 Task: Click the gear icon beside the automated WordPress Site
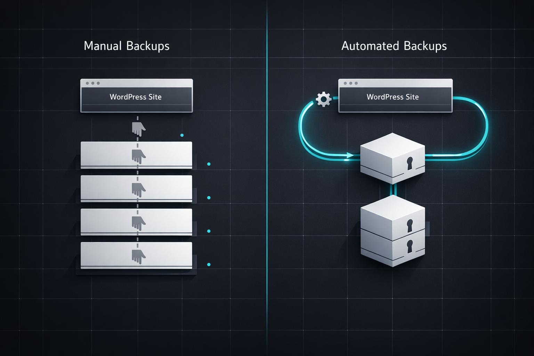point(323,99)
